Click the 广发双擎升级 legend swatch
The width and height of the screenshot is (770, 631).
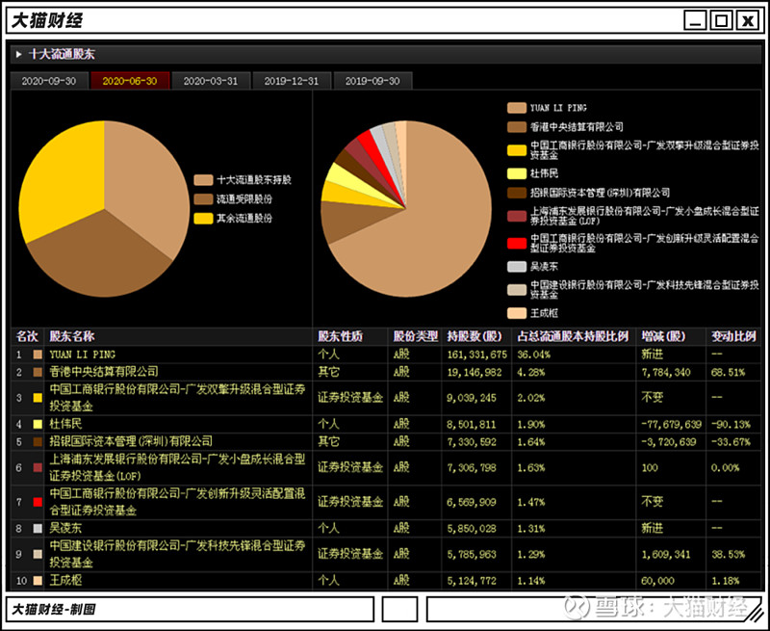click(x=517, y=150)
